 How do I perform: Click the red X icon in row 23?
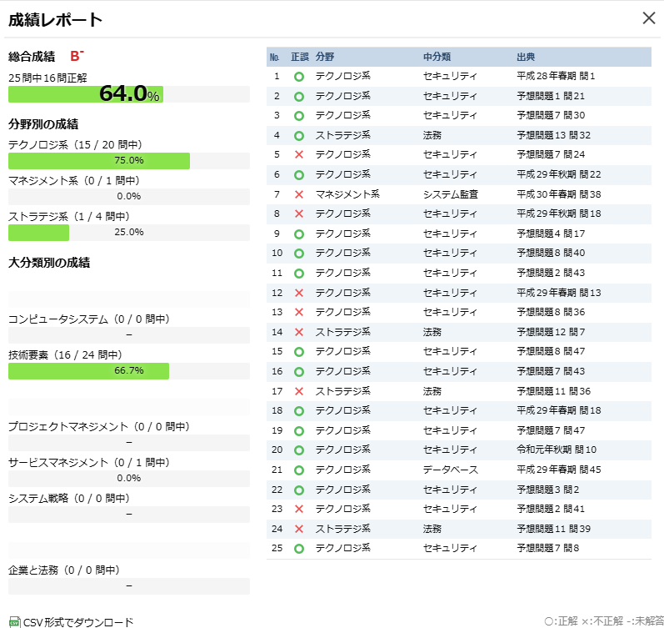click(299, 509)
